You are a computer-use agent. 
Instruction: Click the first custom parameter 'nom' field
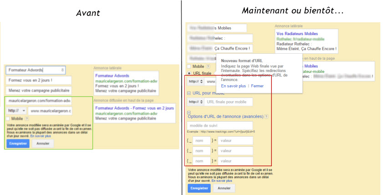pyautogui.click(x=202, y=141)
